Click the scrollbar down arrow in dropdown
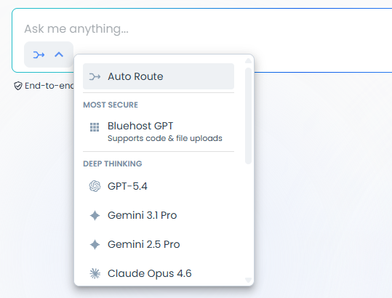Screen dimensions: 392x298 [248, 280]
